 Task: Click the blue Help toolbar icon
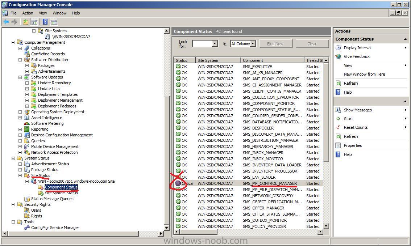coord(45,22)
